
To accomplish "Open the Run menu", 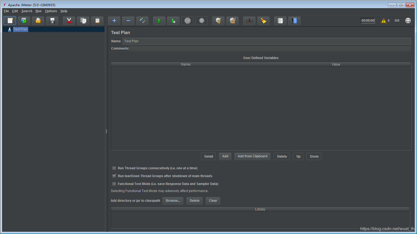I will click(x=38, y=11).
